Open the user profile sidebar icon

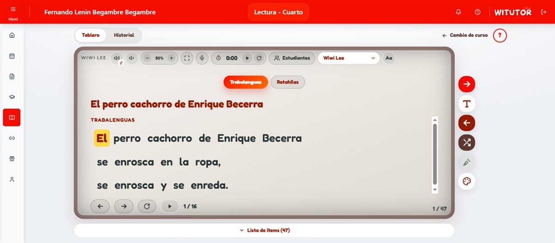coord(12,179)
